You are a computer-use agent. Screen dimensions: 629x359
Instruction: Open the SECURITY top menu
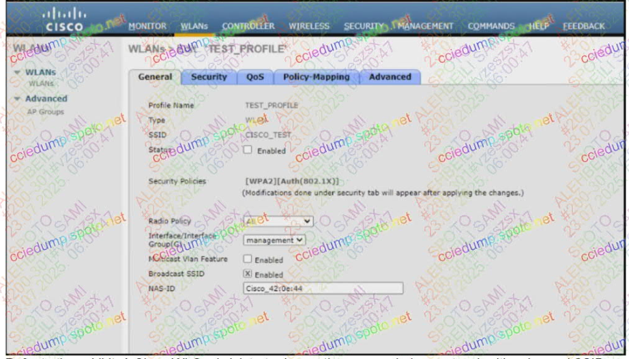(x=364, y=26)
